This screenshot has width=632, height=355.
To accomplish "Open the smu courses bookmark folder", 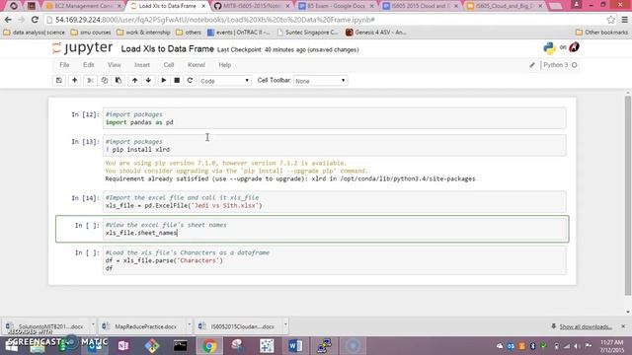I will 91,33.
